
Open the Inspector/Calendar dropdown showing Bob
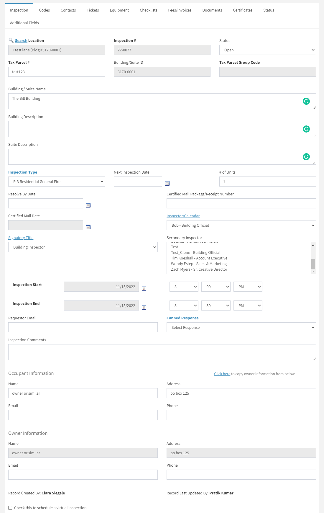(x=241, y=225)
